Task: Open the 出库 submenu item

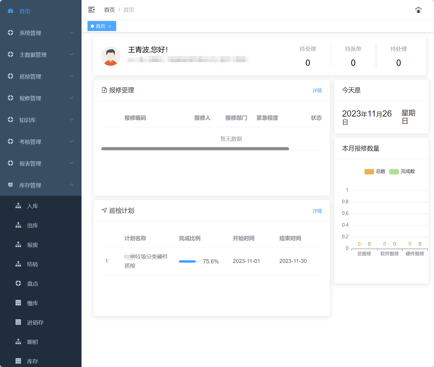Action: (41, 225)
